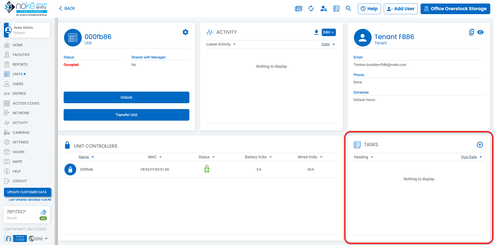Add new task with plus icon
Image resolution: width=494 pixels, height=245 pixels.
pos(480,145)
